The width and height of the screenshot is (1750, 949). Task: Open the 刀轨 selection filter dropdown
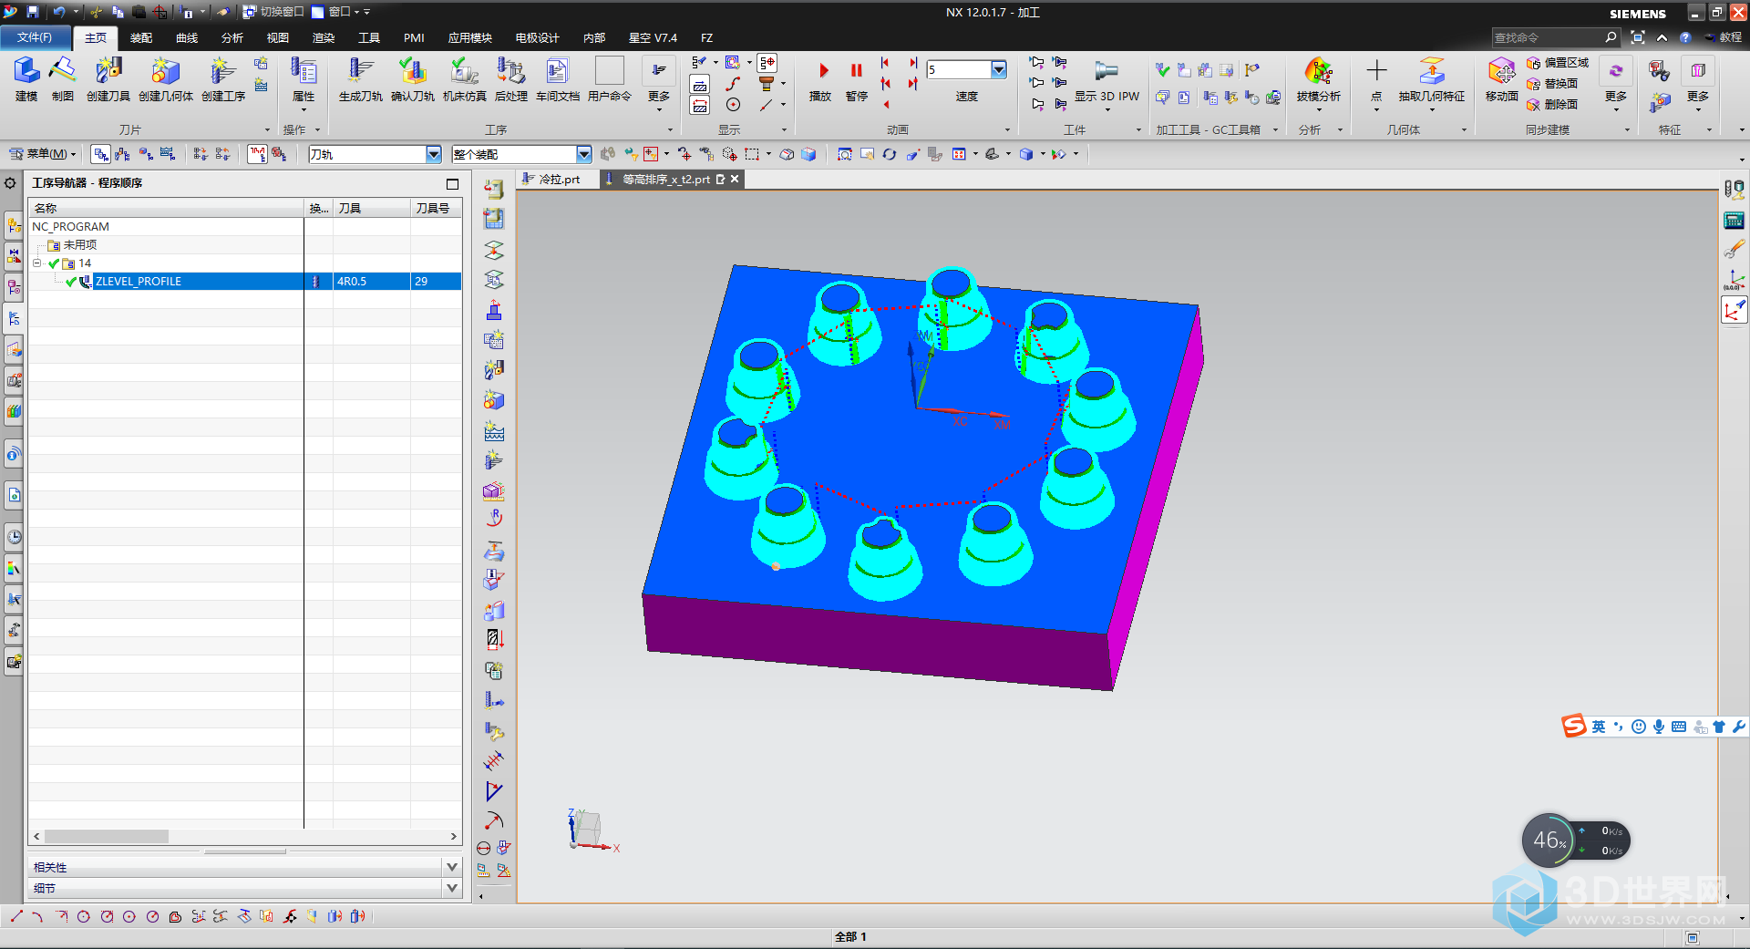tap(434, 154)
